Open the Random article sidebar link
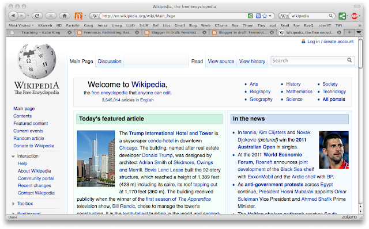Screen dimensions: 369x229 tap(29, 138)
